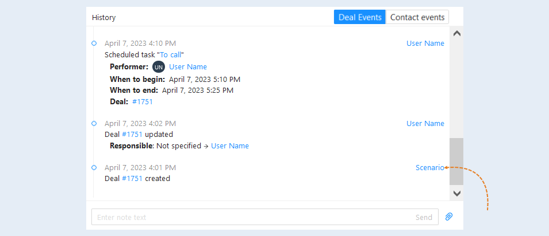The image size is (549, 236).
Task: Open the Performer User Name link
Action: 188,66
